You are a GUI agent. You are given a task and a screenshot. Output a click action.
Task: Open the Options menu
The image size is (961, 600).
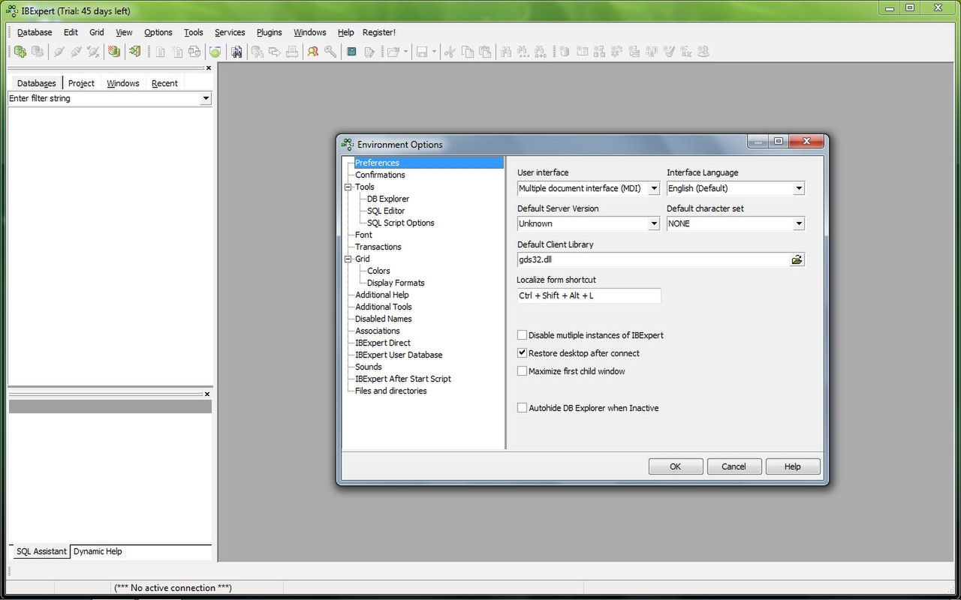[x=158, y=32]
